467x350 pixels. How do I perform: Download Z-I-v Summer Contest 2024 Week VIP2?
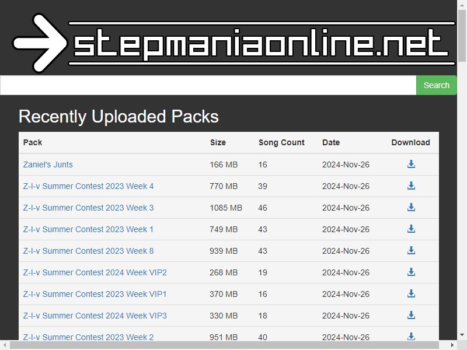coord(411,272)
